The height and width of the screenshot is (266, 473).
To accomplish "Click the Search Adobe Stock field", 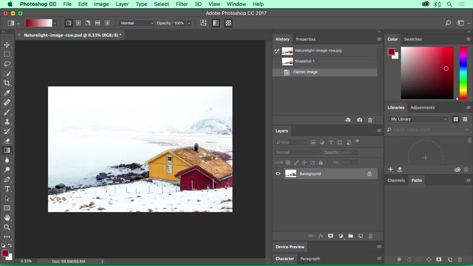I will coord(425,130).
